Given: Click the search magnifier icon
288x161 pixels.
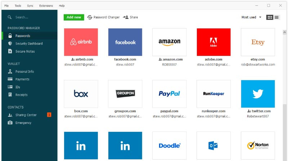Looking at the screenshot, I should [10, 17].
